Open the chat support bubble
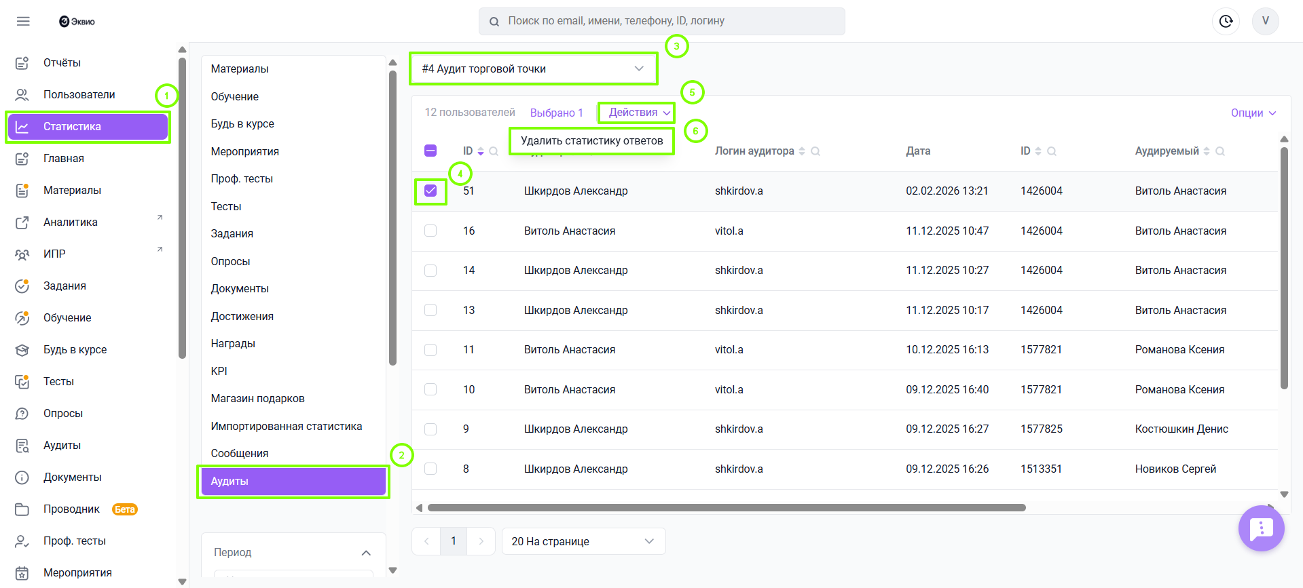This screenshot has width=1303, height=588. click(x=1261, y=528)
